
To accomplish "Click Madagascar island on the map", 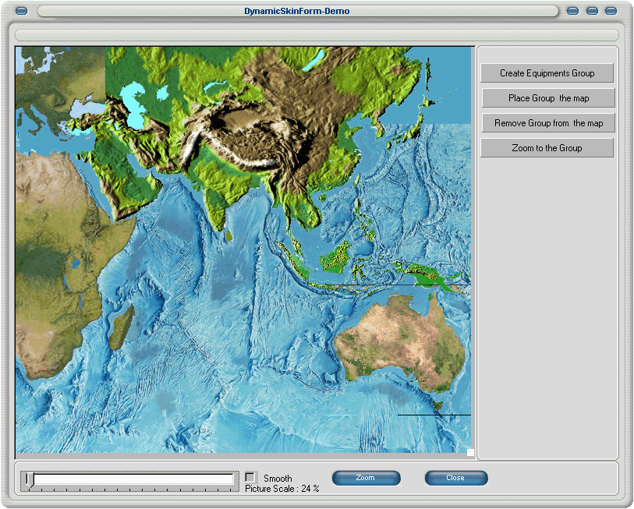I will click(x=121, y=326).
